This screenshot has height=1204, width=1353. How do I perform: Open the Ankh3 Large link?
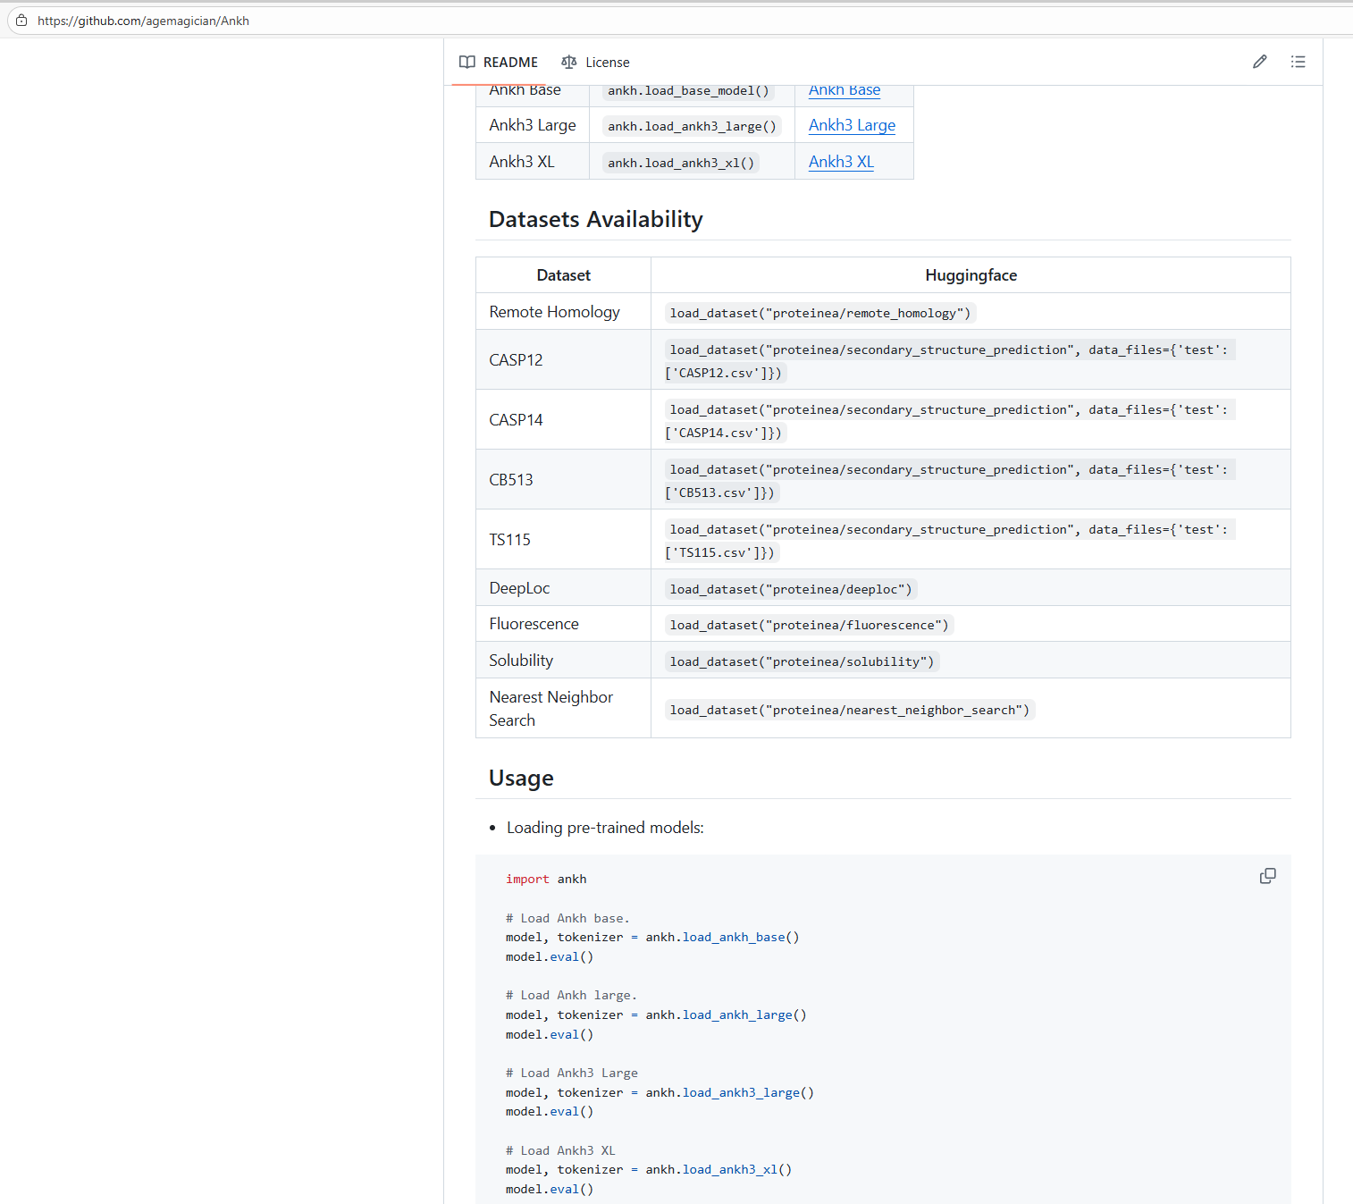pyautogui.click(x=852, y=125)
